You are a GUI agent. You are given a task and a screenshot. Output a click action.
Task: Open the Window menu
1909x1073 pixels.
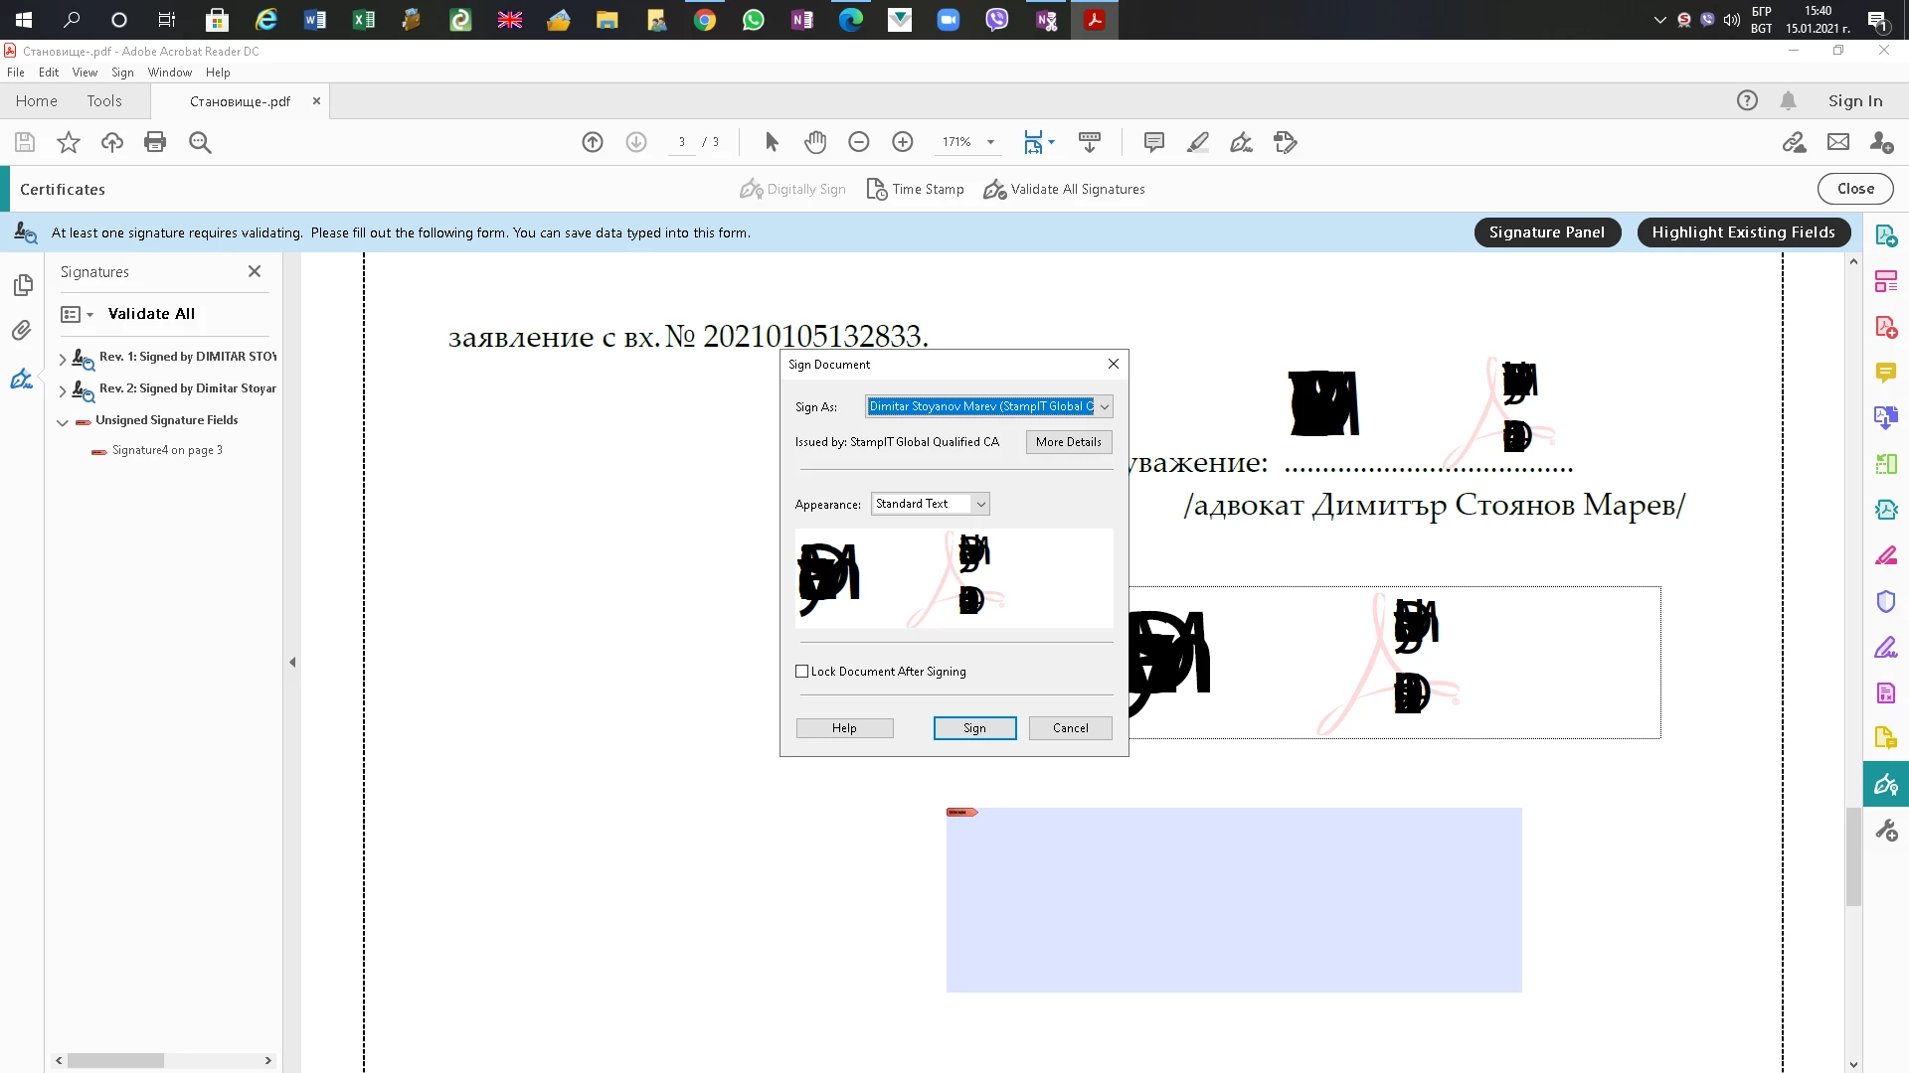pos(169,73)
